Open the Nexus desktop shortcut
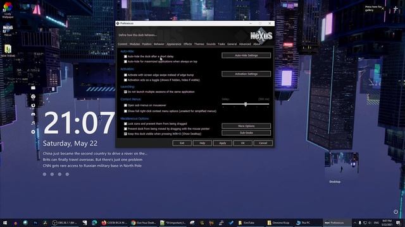The height and width of the screenshot is (227, 405). point(8,30)
